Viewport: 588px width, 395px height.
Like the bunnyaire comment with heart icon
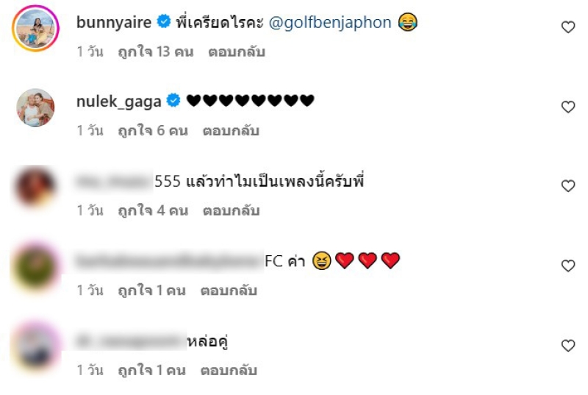pyautogui.click(x=567, y=27)
